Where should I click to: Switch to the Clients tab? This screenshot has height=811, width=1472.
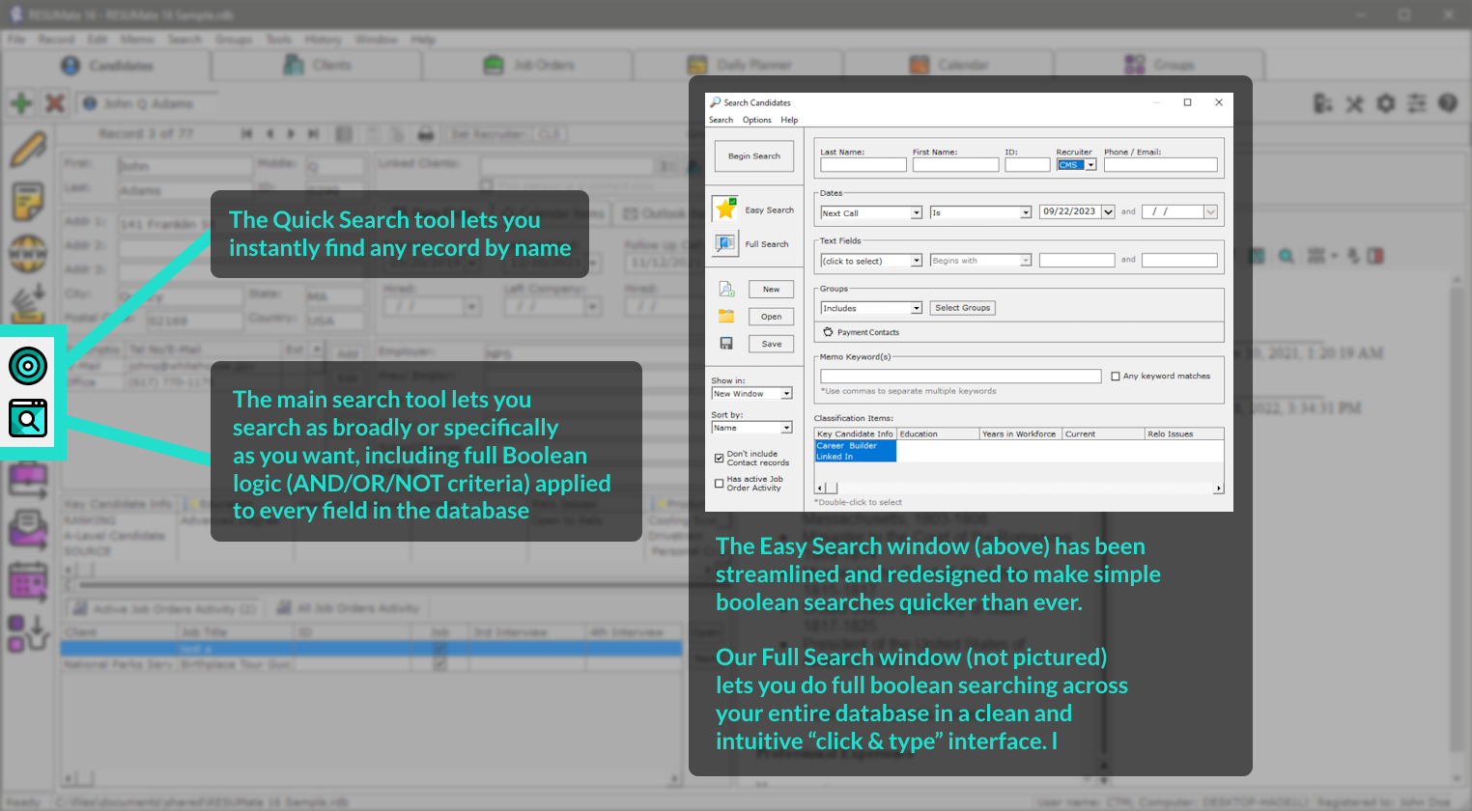tap(317, 66)
